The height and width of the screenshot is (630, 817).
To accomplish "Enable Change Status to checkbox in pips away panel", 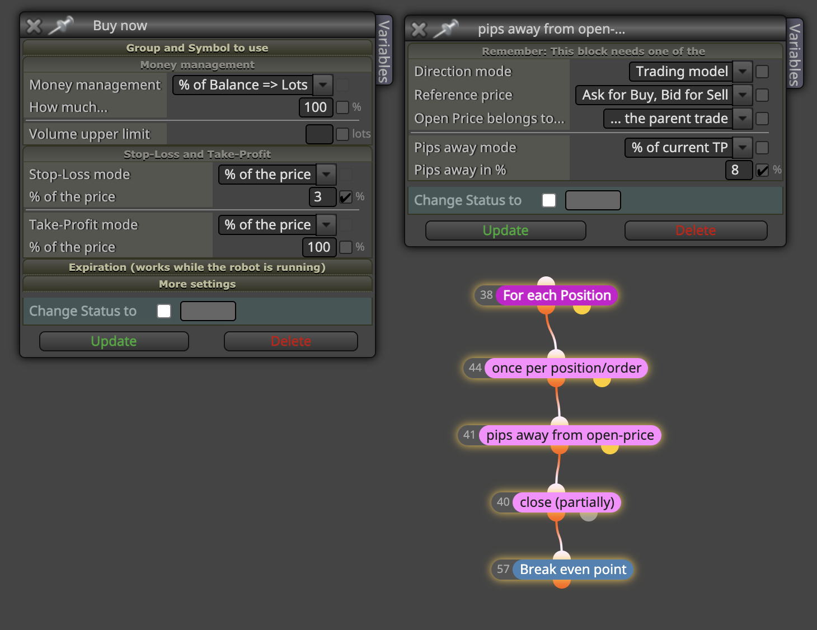I will (549, 200).
